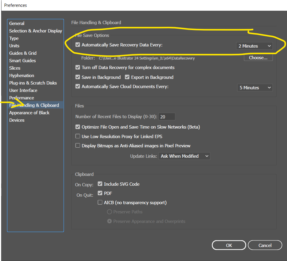Toggle Turn off Data Recovery for complex documents
The image size is (287, 261).
tap(78, 68)
